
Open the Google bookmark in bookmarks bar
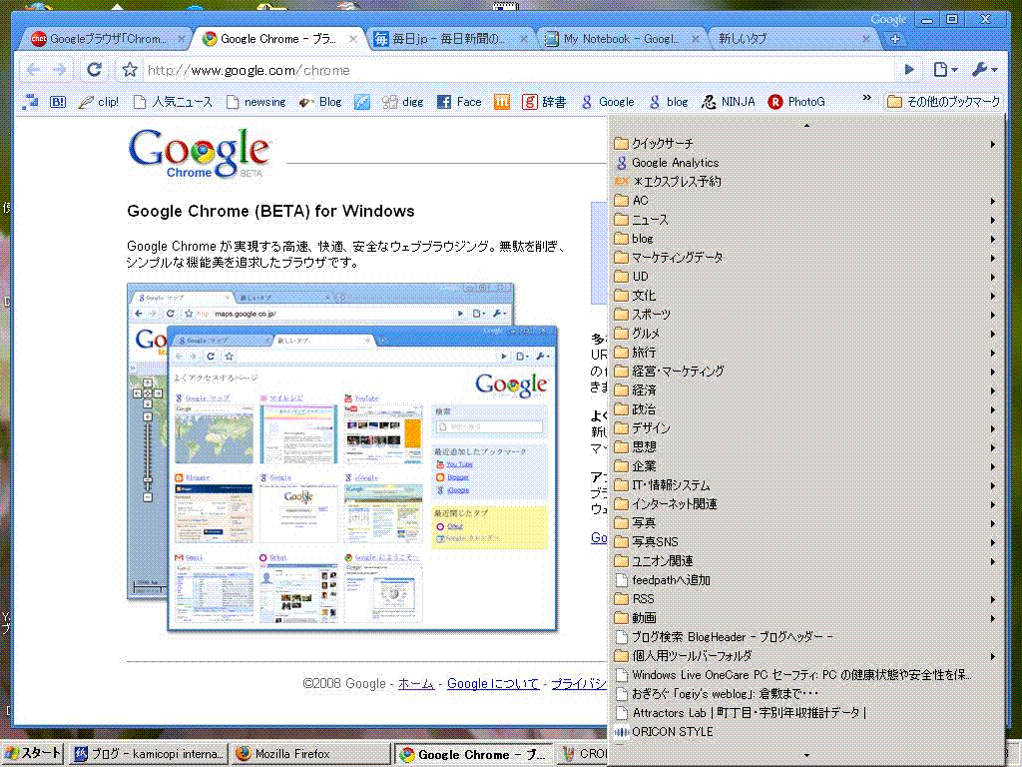[608, 102]
